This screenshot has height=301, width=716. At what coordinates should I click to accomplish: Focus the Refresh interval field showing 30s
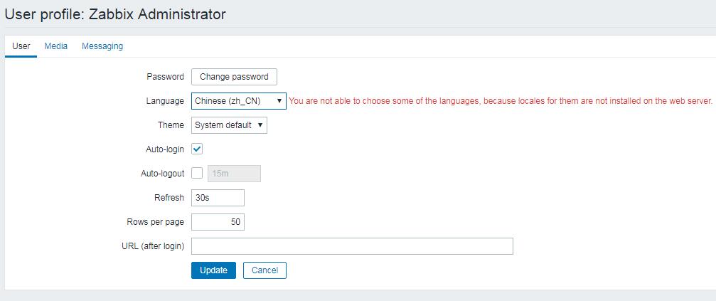point(218,198)
